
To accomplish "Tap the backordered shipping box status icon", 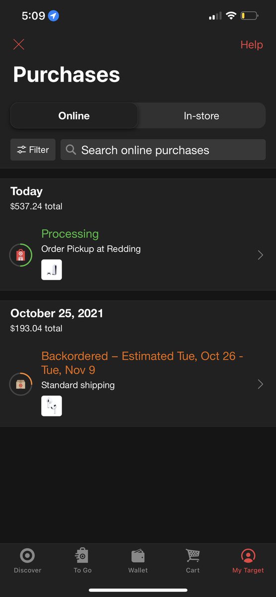I will [21, 385].
